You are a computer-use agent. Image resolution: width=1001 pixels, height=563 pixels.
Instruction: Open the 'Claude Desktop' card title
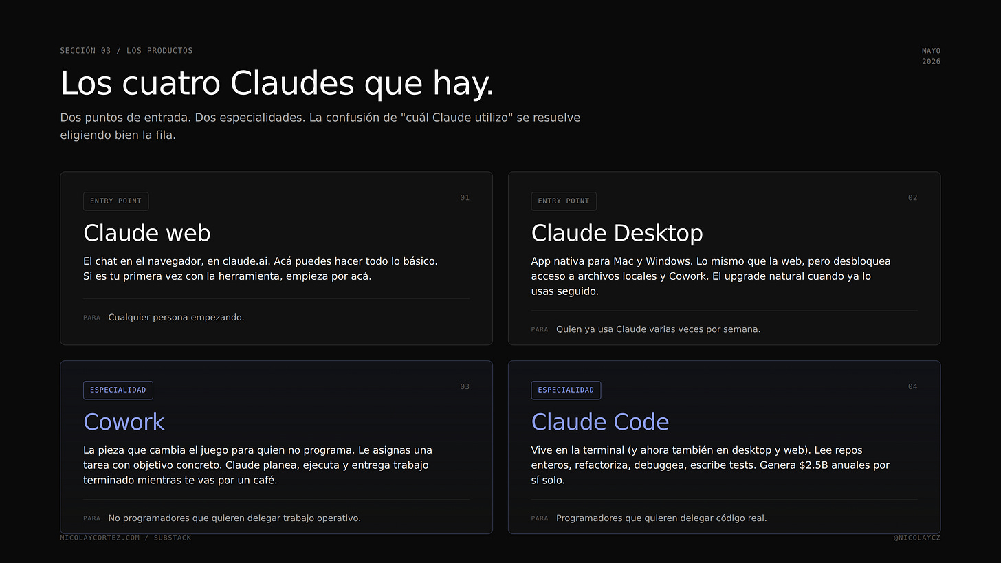[617, 233]
